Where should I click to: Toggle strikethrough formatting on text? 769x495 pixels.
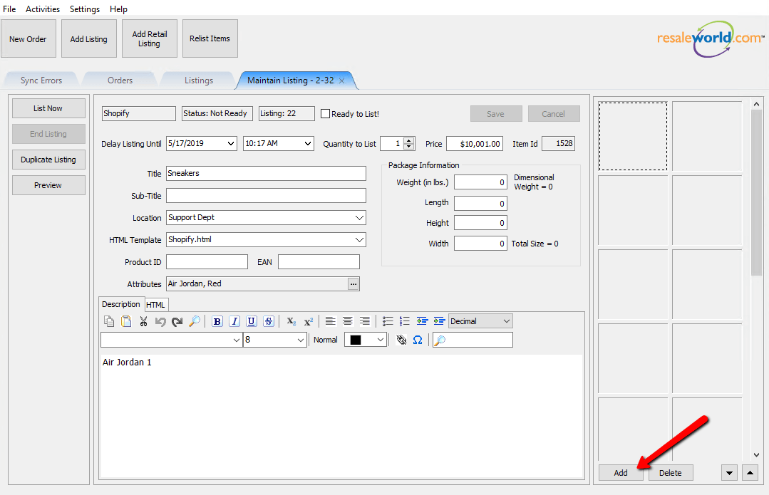pos(269,321)
